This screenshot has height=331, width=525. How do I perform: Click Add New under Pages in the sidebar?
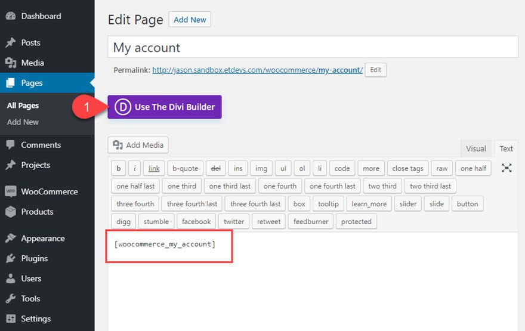point(23,122)
